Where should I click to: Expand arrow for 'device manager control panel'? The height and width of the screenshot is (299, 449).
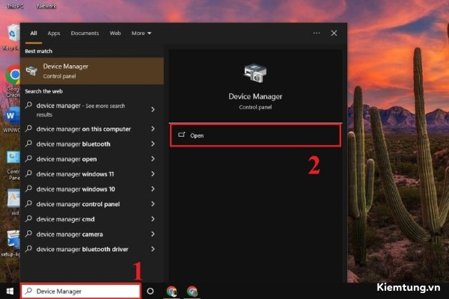[153, 204]
